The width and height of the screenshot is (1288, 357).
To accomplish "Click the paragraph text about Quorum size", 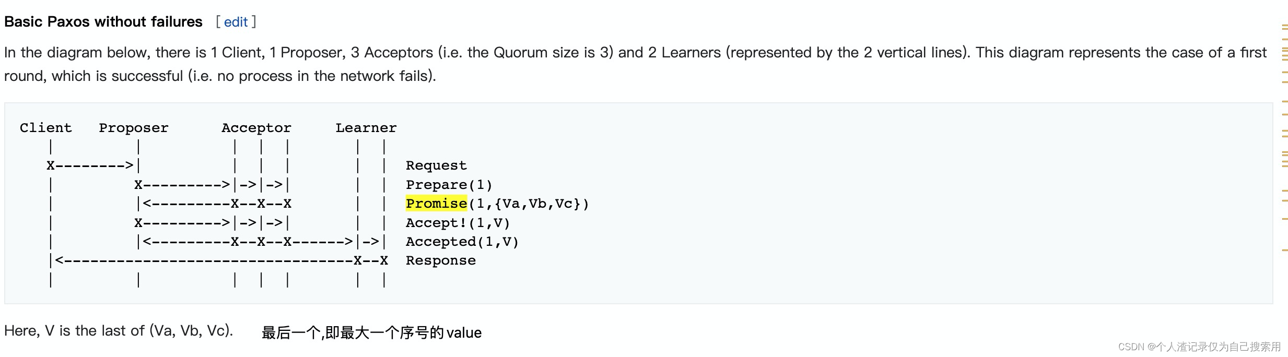I will pyautogui.click(x=636, y=64).
